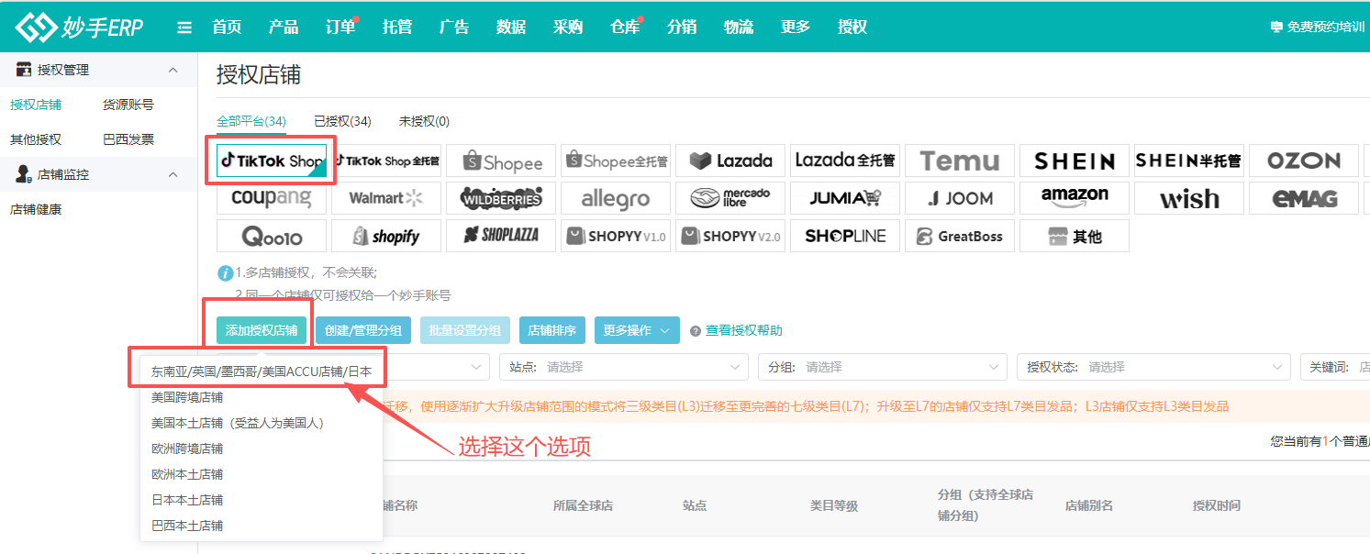The height and width of the screenshot is (554, 1370).
Task: Open the 查看授权帮助 link
Action: 743,330
